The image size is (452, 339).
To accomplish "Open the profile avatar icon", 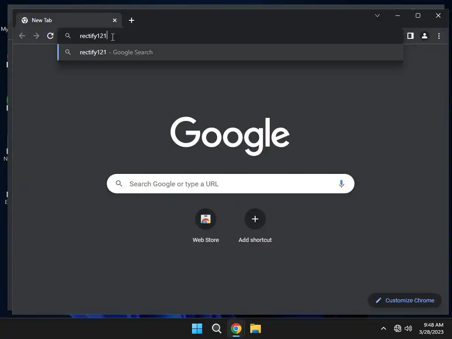I will point(425,36).
